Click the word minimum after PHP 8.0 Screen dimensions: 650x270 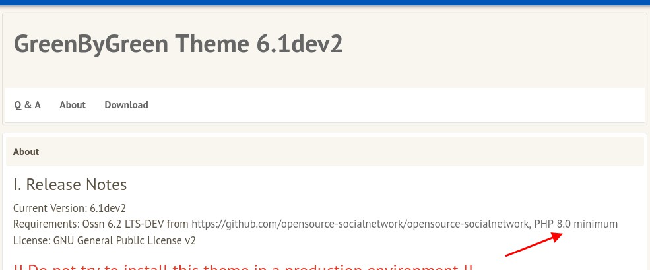point(595,224)
